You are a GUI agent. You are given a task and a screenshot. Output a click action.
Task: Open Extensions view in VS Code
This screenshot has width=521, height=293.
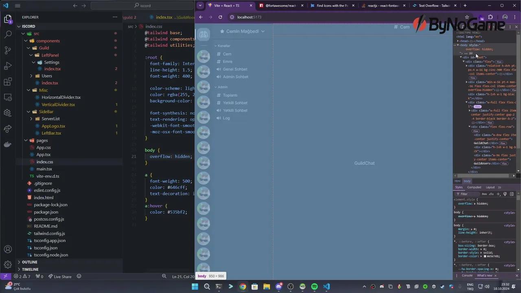coord(8,82)
